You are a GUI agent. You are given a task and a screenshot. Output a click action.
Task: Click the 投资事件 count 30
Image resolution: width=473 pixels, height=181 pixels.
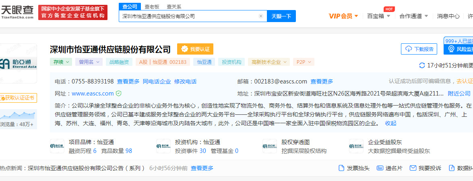coord(203,151)
